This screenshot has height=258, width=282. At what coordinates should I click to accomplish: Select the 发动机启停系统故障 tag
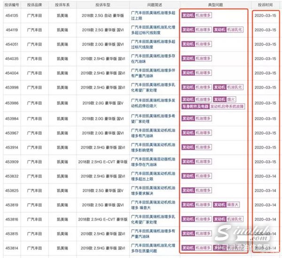pyautogui.click(x=227, y=106)
